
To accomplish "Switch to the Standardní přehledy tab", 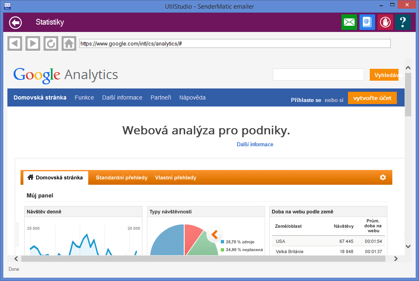I will [x=121, y=177].
